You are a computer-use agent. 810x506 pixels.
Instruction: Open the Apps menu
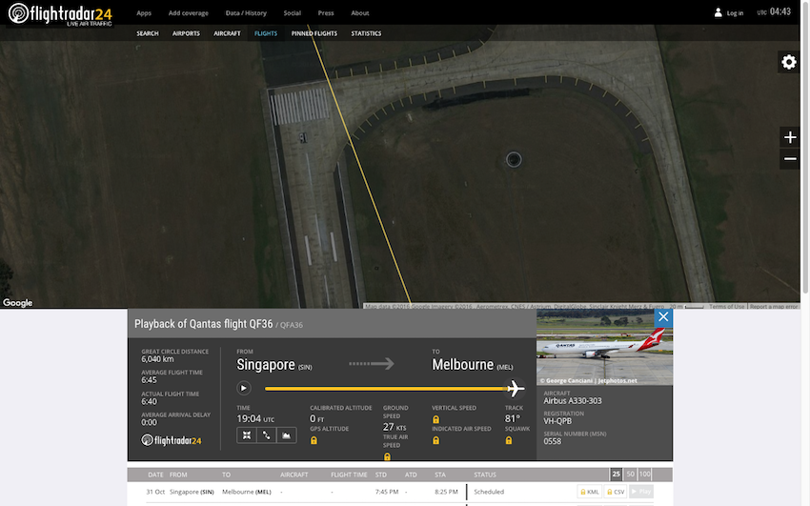[x=144, y=13]
